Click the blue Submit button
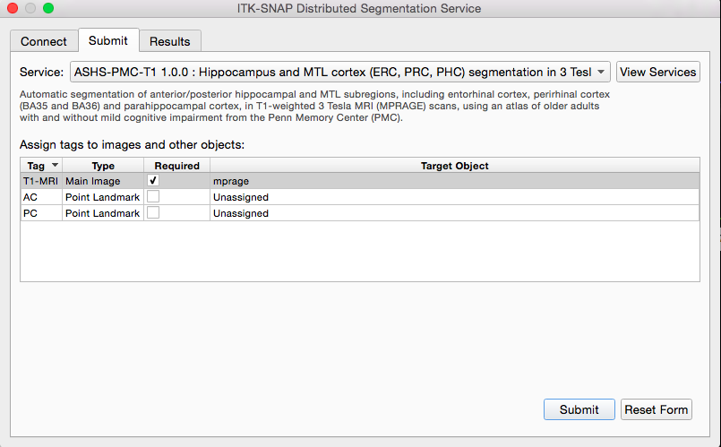 579,409
